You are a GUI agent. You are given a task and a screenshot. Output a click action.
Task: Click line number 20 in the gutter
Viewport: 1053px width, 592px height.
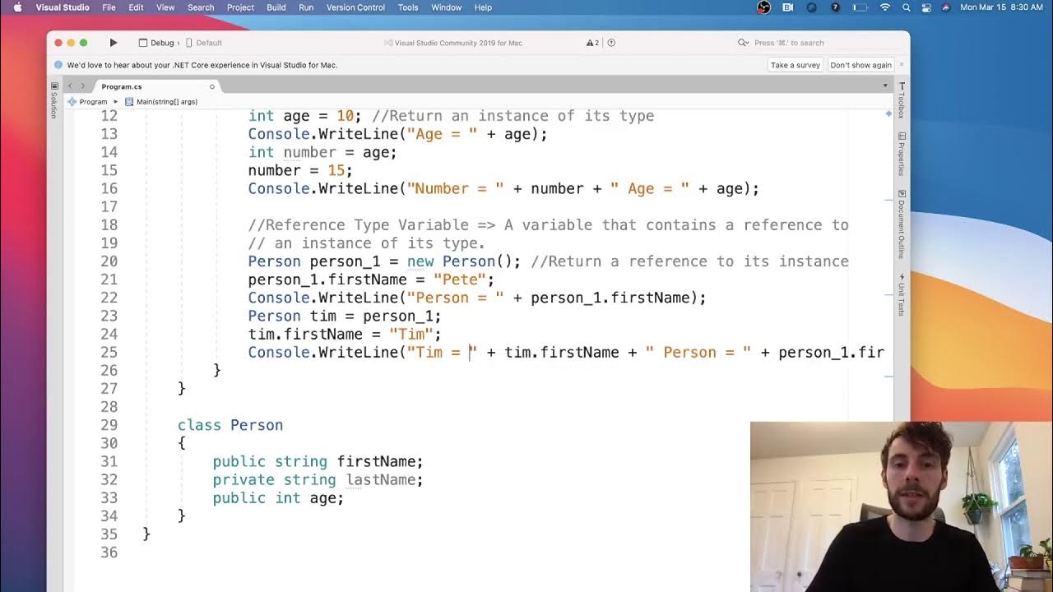click(109, 261)
